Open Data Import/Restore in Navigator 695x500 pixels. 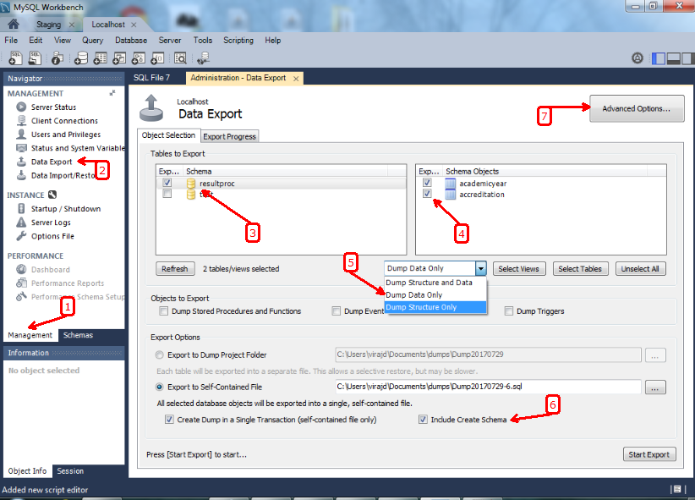click(63, 176)
